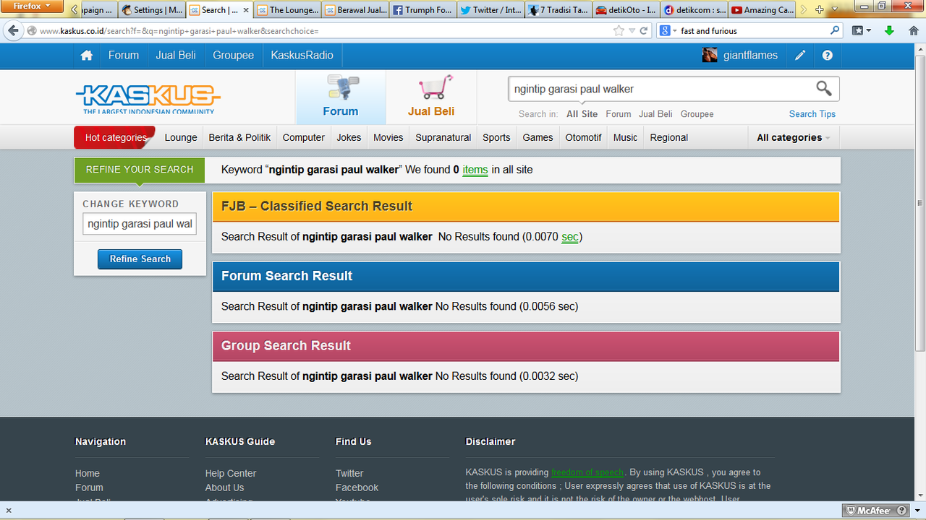This screenshot has width=926, height=520.
Task: Open the footer Facebook link
Action: click(x=357, y=488)
